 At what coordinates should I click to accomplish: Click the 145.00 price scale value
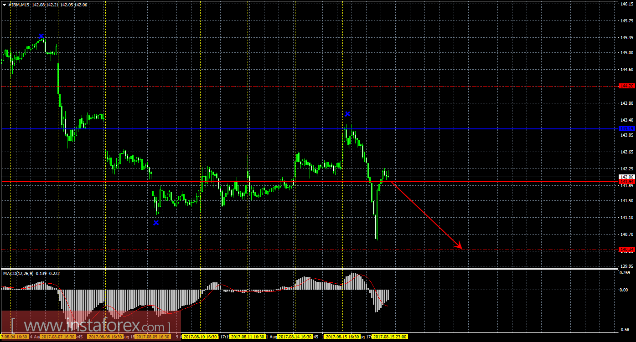[626, 53]
